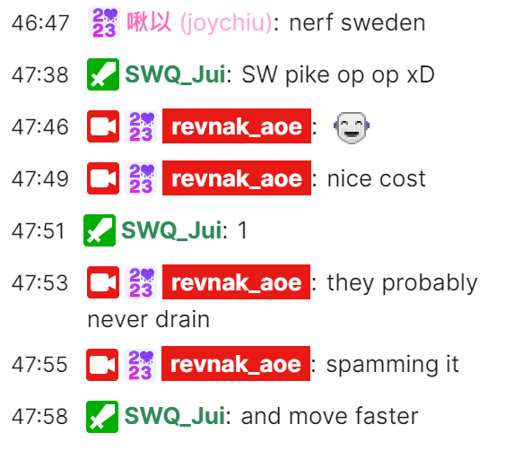Click the robot face emote at 47:46
Screen dimensions: 522x450
[x=352, y=127]
